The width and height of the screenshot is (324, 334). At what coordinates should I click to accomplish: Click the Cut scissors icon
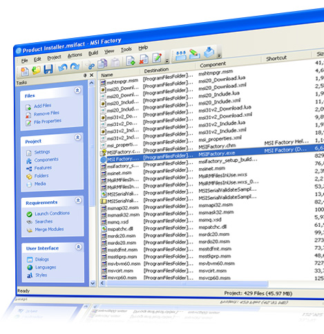pos(90,65)
